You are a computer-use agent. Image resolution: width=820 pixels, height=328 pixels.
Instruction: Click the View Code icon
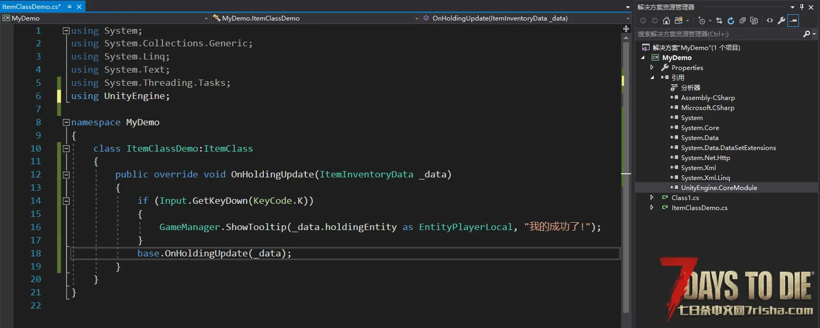pyautogui.click(x=770, y=21)
